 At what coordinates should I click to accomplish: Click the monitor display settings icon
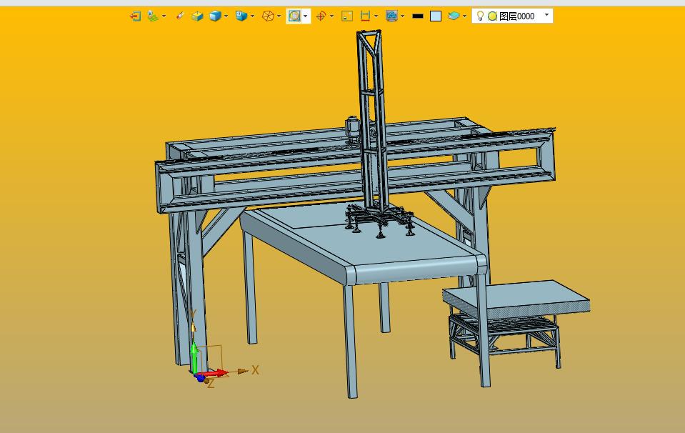click(x=391, y=16)
